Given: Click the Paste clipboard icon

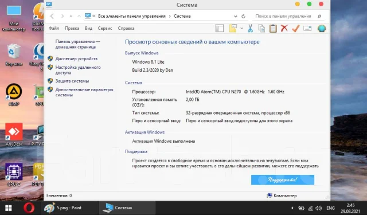Looking at the screenshot, I should (273, 28).
